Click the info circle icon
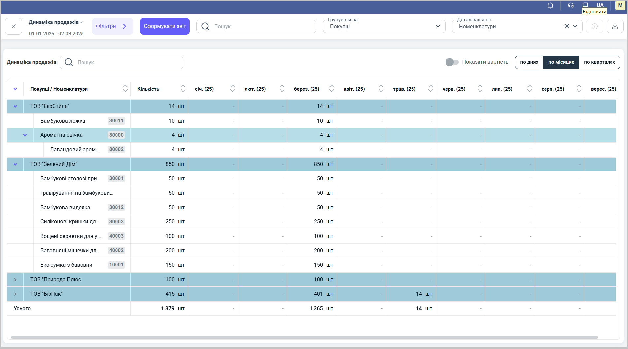The width and height of the screenshot is (628, 349). pos(594,26)
